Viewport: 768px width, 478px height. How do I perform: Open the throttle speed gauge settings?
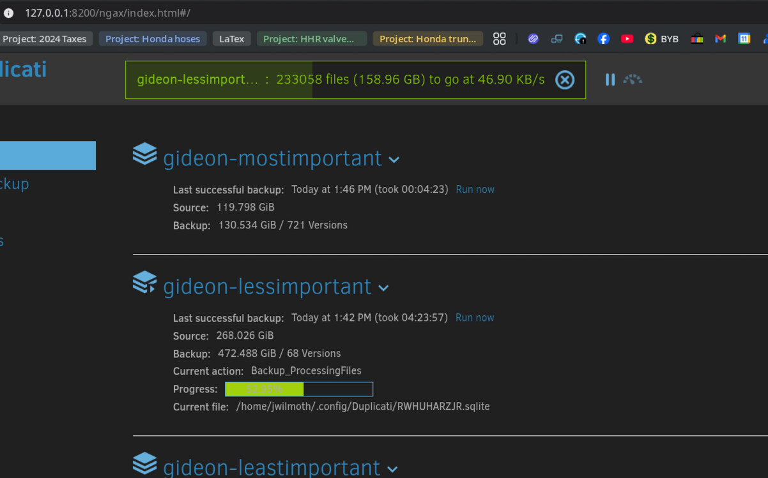(x=633, y=80)
